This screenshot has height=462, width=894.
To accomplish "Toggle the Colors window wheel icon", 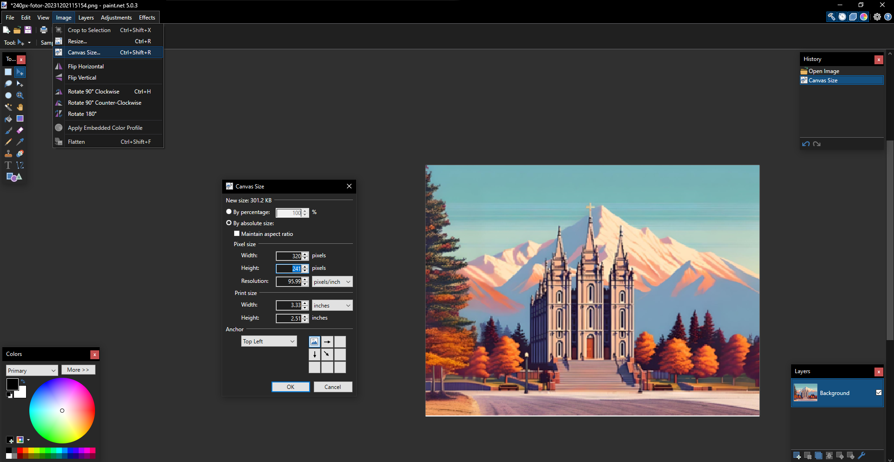I will tap(864, 17).
